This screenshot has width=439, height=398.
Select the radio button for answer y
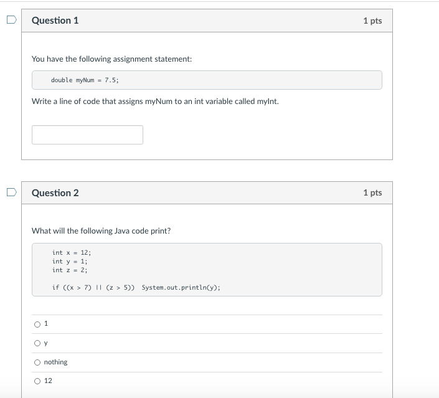pyautogui.click(x=37, y=343)
